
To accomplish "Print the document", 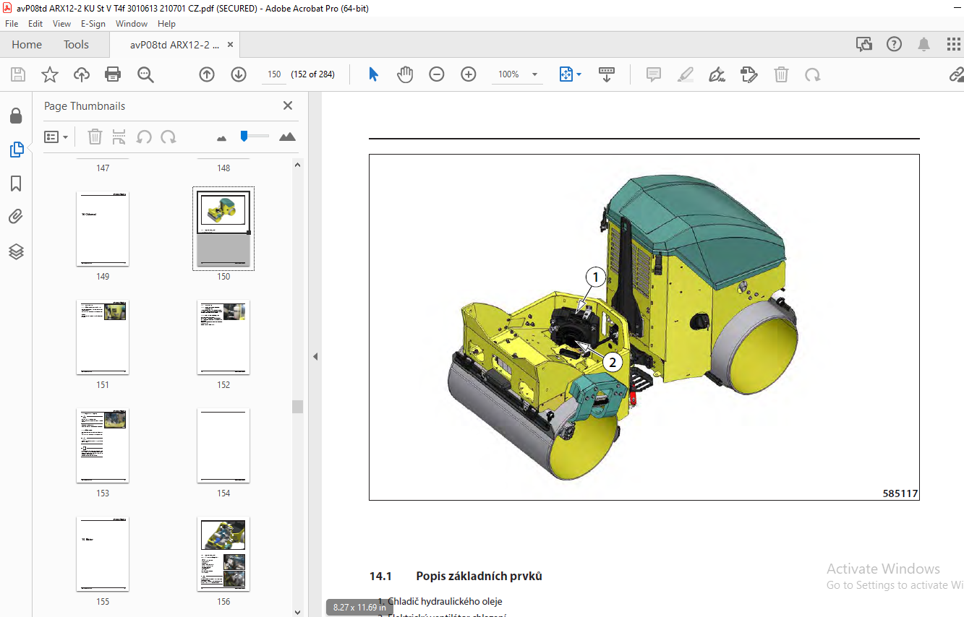I will click(x=113, y=74).
